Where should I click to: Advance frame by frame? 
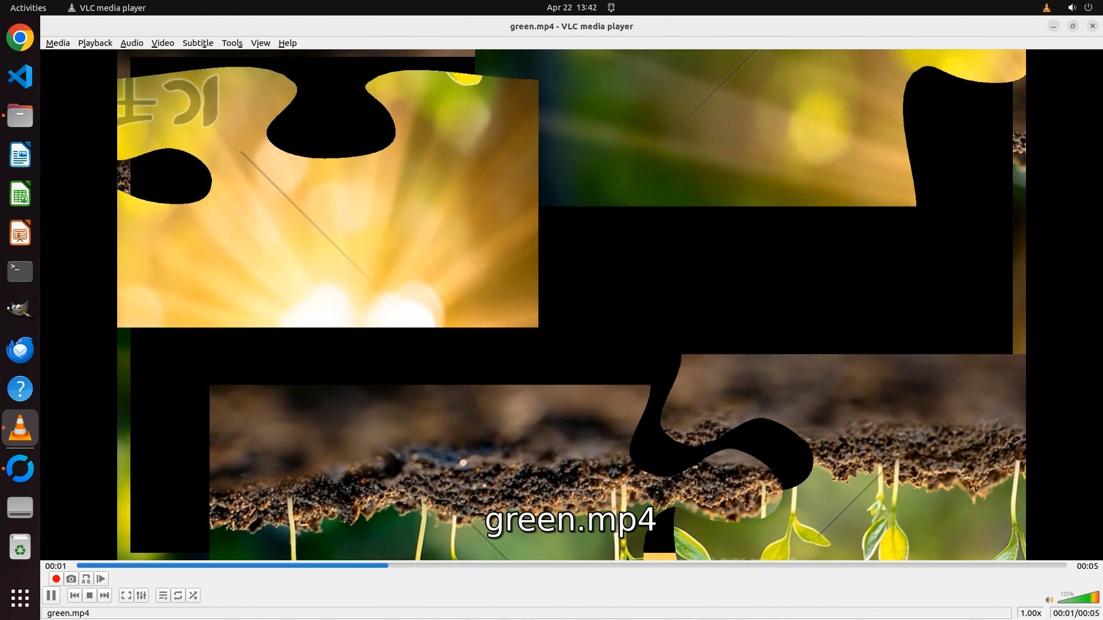coord(101,579)
